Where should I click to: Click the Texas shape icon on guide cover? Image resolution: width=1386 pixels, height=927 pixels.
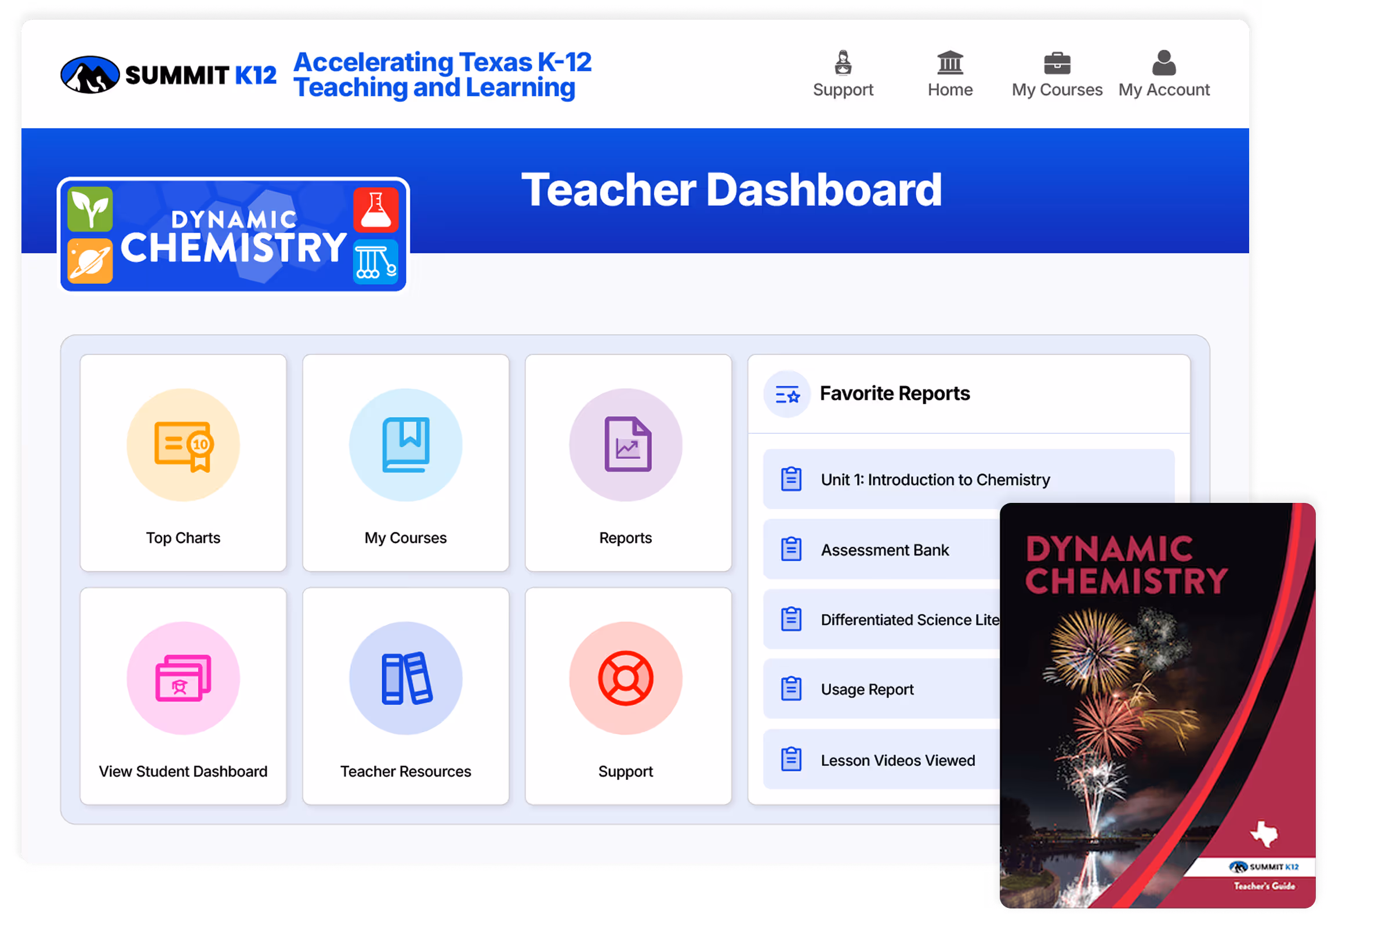point(1264,834)
